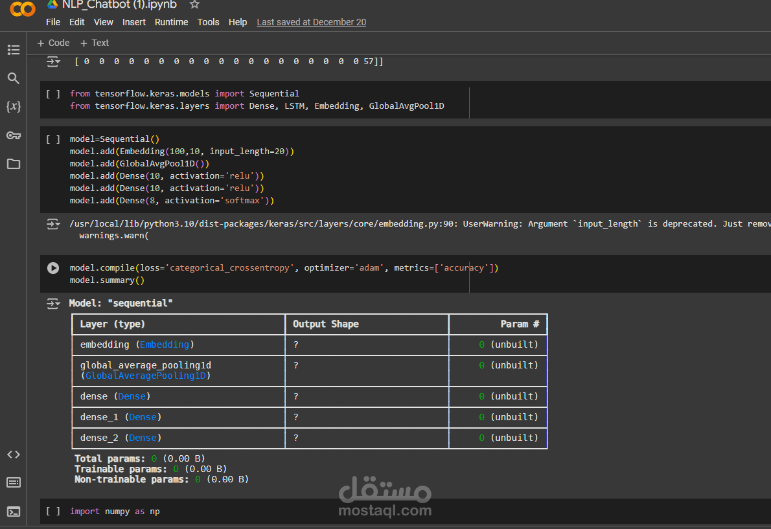Click the model.add(Embedding(100,10...)) code line

(182, 152)
